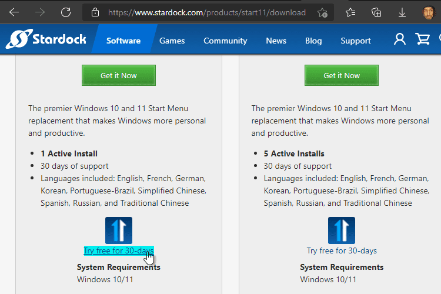
Task: Open the shopping cart icon
Action: point(422,39)
